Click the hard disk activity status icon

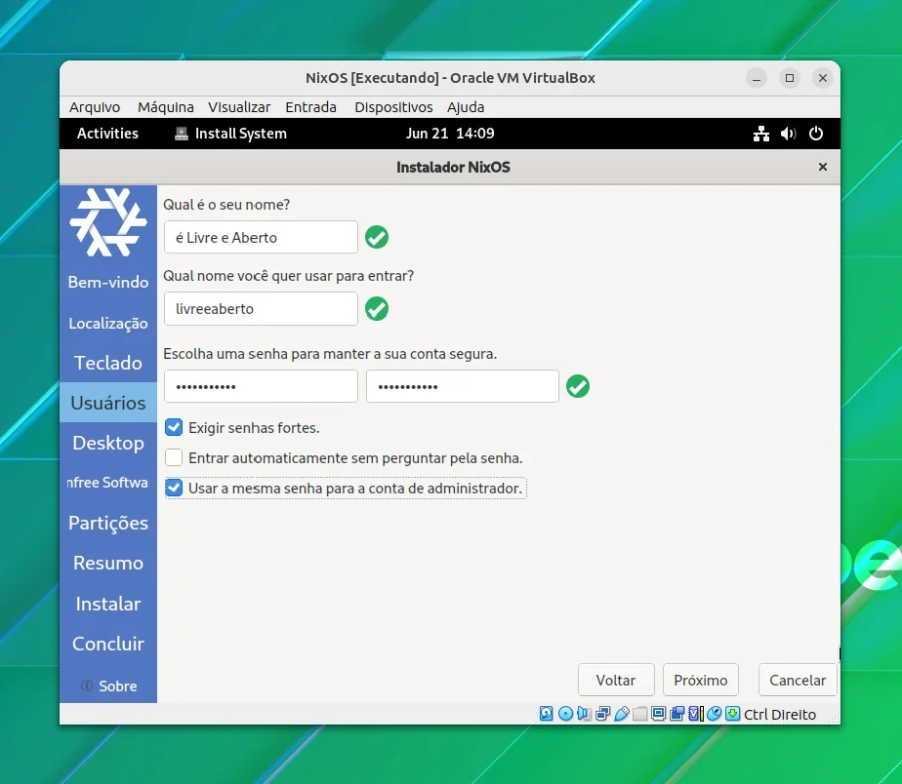point(546,713)
